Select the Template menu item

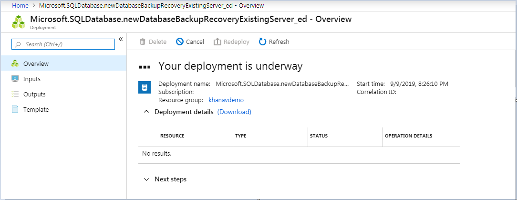(x=36, y=109)
